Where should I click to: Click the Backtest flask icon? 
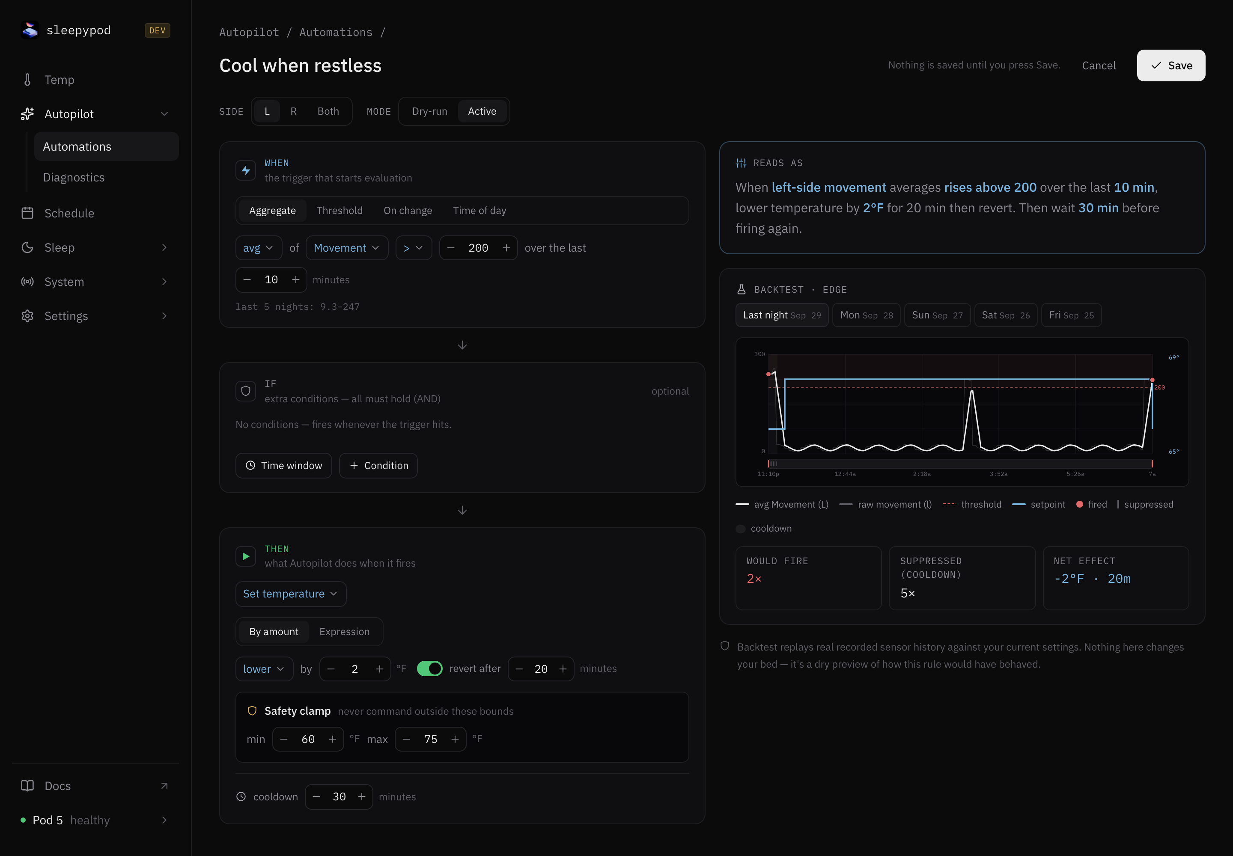tap(742, 289)
